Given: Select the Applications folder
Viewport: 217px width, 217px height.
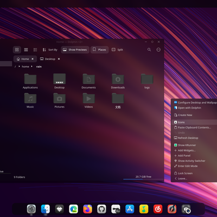Looking at the screenshot, I should point(30,81).
